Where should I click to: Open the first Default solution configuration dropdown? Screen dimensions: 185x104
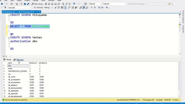pos(101,4)
